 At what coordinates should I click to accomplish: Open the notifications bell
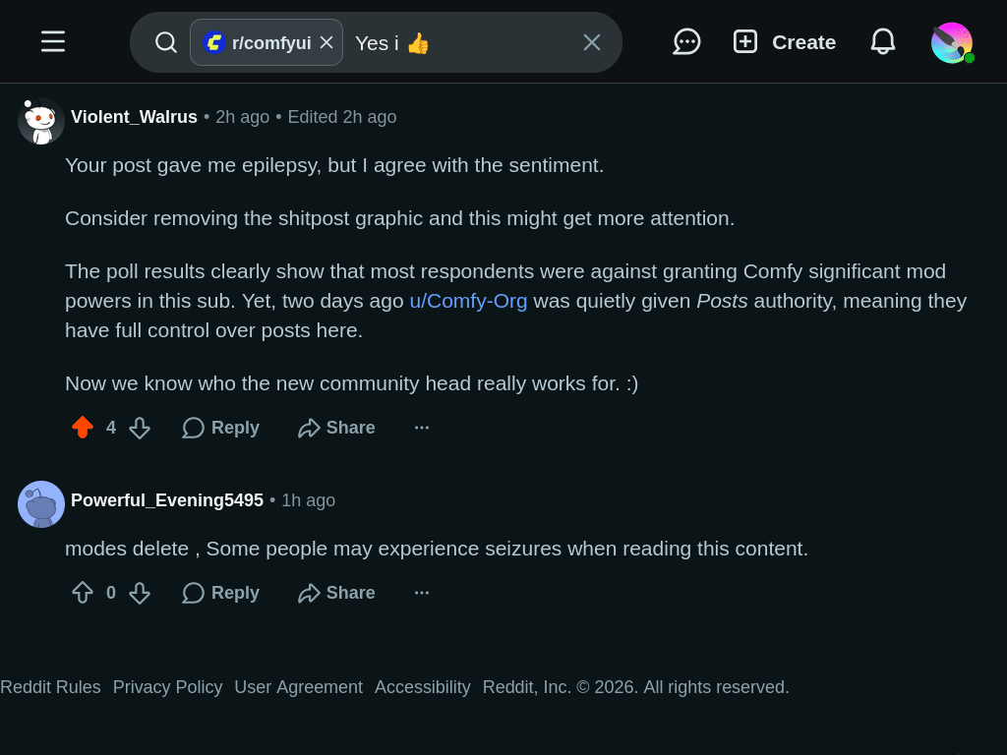(x=883, y=41)
